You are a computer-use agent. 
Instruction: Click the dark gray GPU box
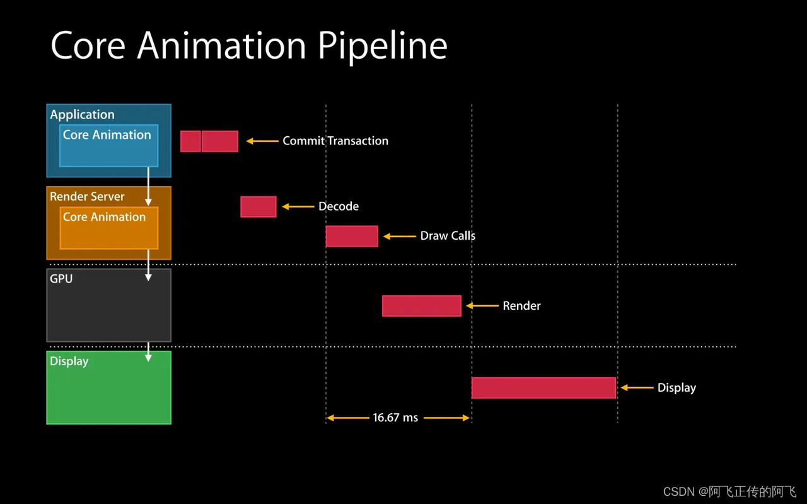[x=108, y=305]
